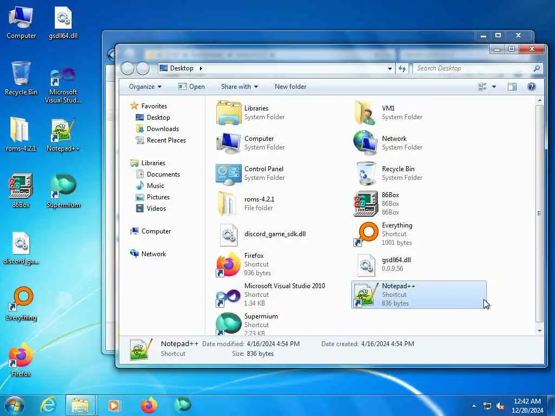Viewport: 555px width, 416px height.
Task: Click the 86Box desktop icon
Action: [21, 191]
